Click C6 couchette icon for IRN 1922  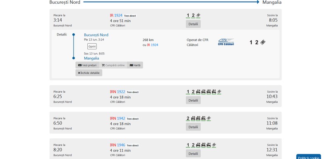pyautogui.click(x=204, y=92)
